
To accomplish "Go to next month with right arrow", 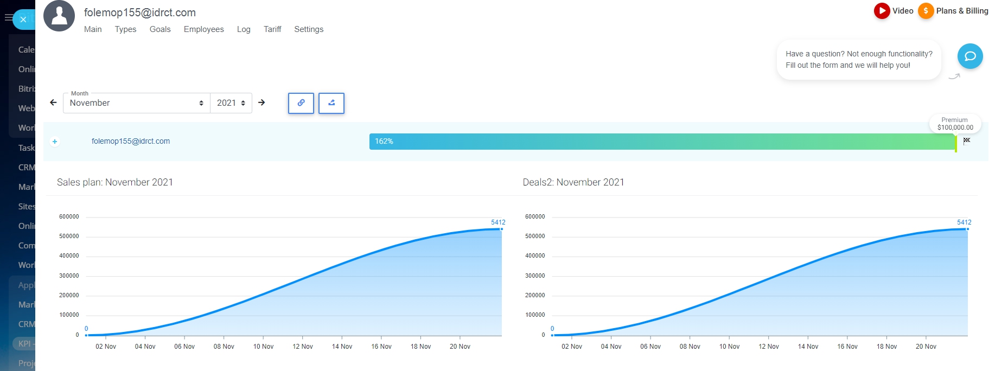I will tap(261, 103).
